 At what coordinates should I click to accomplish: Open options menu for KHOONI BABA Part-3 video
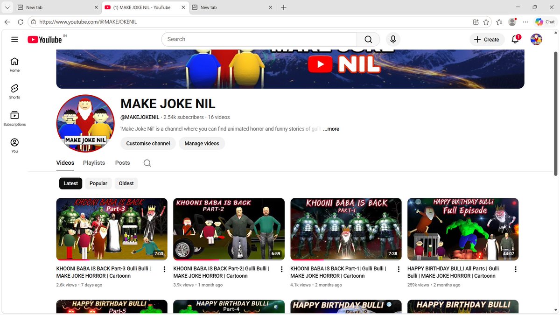pos(164,269)
